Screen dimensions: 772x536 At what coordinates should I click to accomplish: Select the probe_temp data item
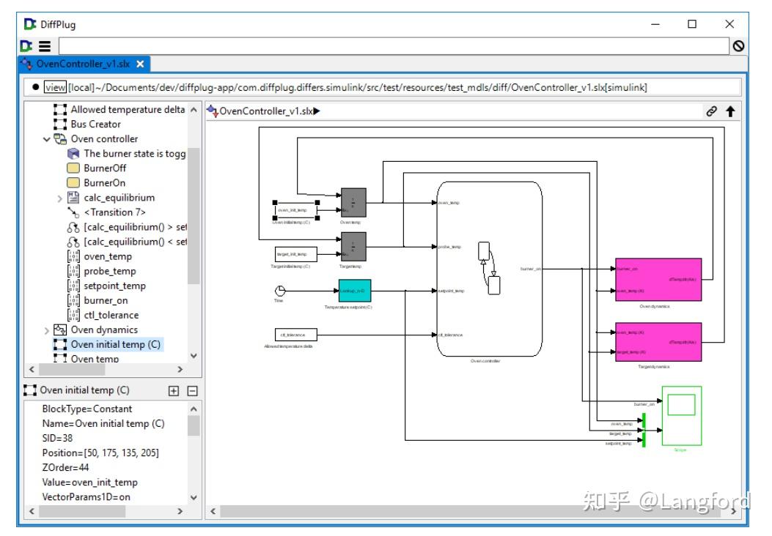tap(110, 272)
